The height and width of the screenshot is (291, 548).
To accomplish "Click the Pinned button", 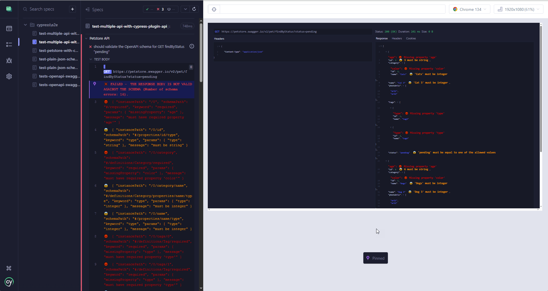I will click(x=375, y=258).
